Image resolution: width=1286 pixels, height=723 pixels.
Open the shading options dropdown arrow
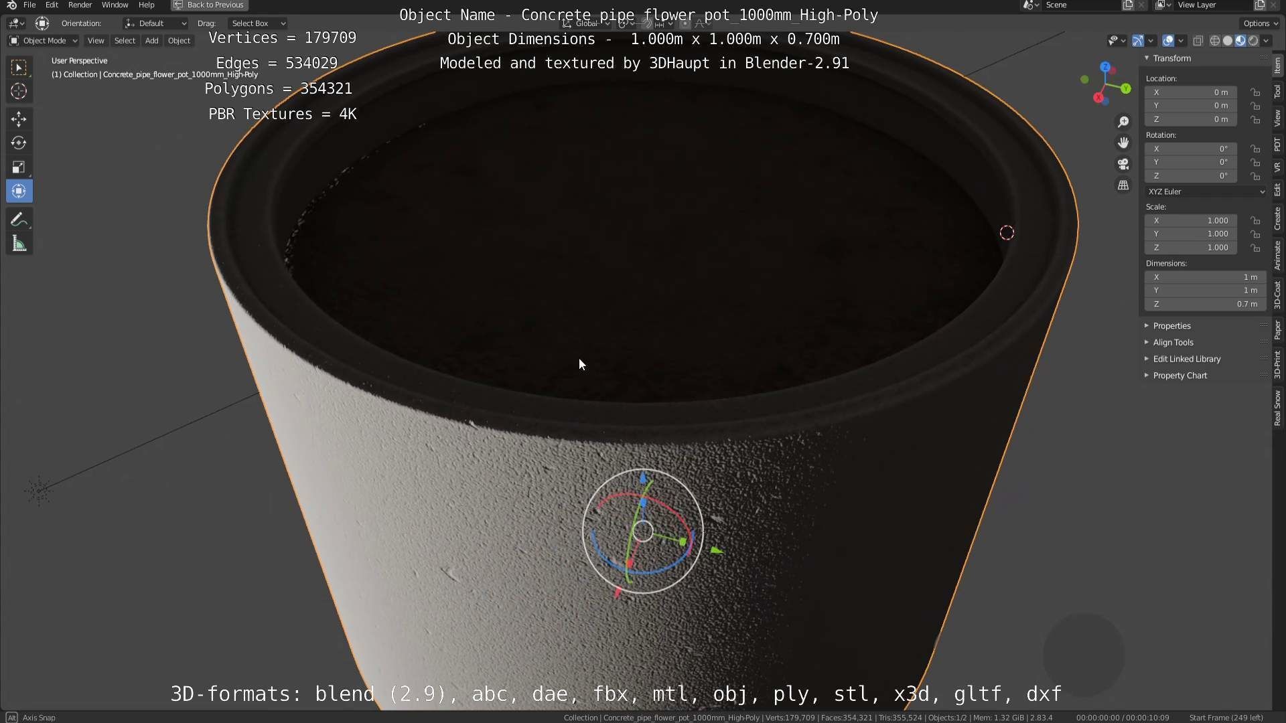[1266, 41]
